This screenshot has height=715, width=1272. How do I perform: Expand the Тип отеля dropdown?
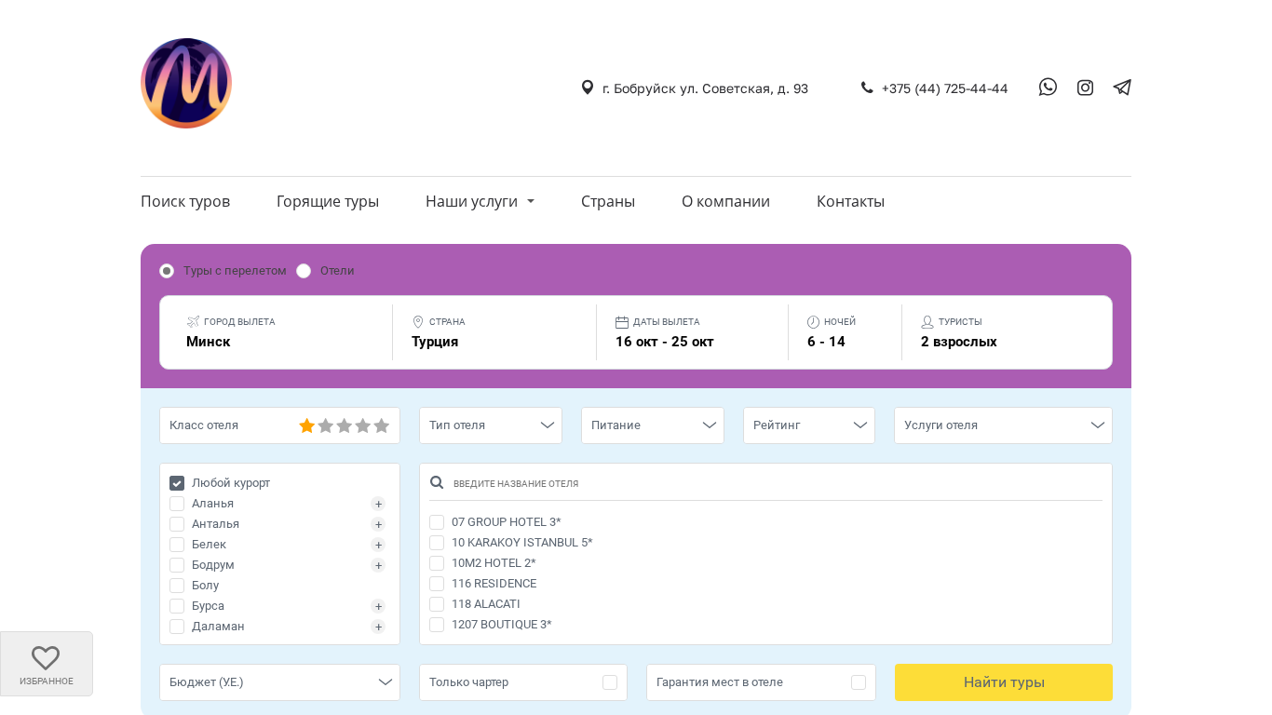coord(491,425)
